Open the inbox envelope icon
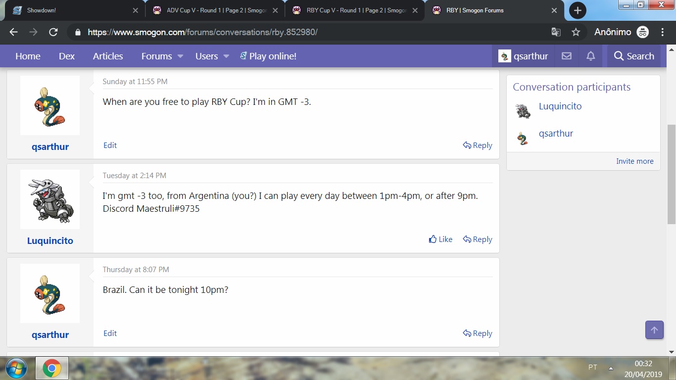The height and width of the screenshot is (380, 676). click(567, 56)
